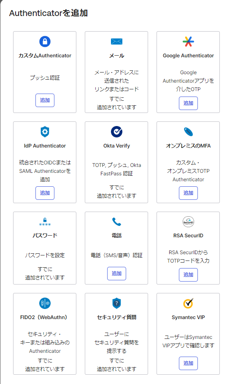Select the Okta Verify card title
The width and height of the screenshot is (235, 384).
point(116,146)
